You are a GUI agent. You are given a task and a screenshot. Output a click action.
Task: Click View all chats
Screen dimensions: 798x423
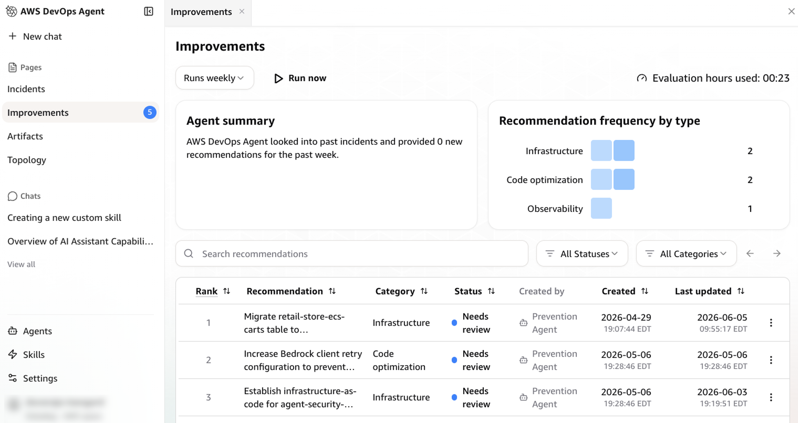point(21,264)
